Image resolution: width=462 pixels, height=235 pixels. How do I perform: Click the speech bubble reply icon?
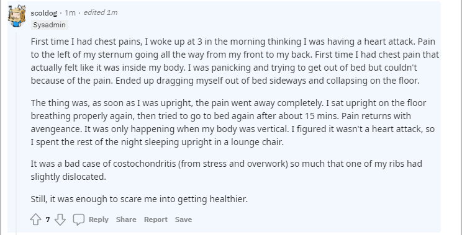(x=79, y=219)
